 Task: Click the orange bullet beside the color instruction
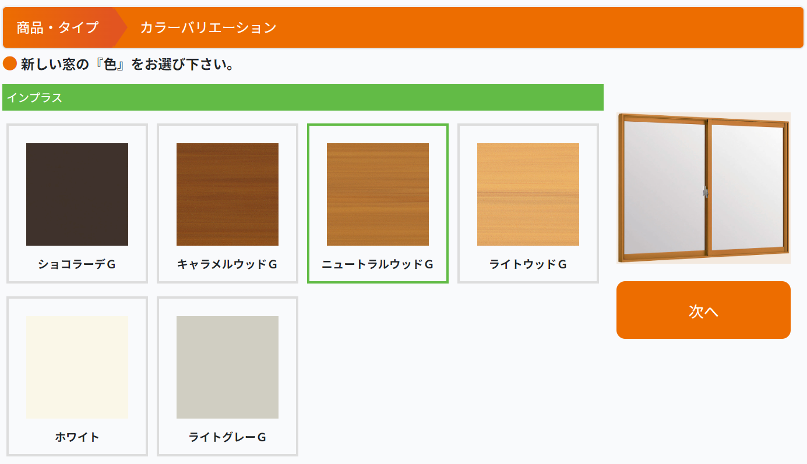point(10,63)
